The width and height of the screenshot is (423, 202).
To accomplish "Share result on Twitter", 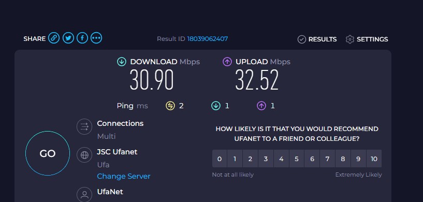I will click(x=68, y=38).
